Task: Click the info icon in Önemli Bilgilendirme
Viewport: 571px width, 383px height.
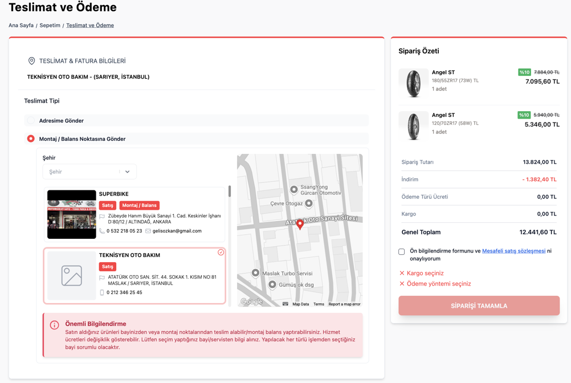Action: [x=55, y=325]
